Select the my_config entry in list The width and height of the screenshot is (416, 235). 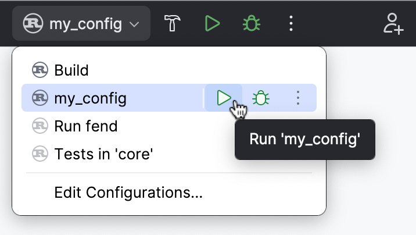point(90,98)
